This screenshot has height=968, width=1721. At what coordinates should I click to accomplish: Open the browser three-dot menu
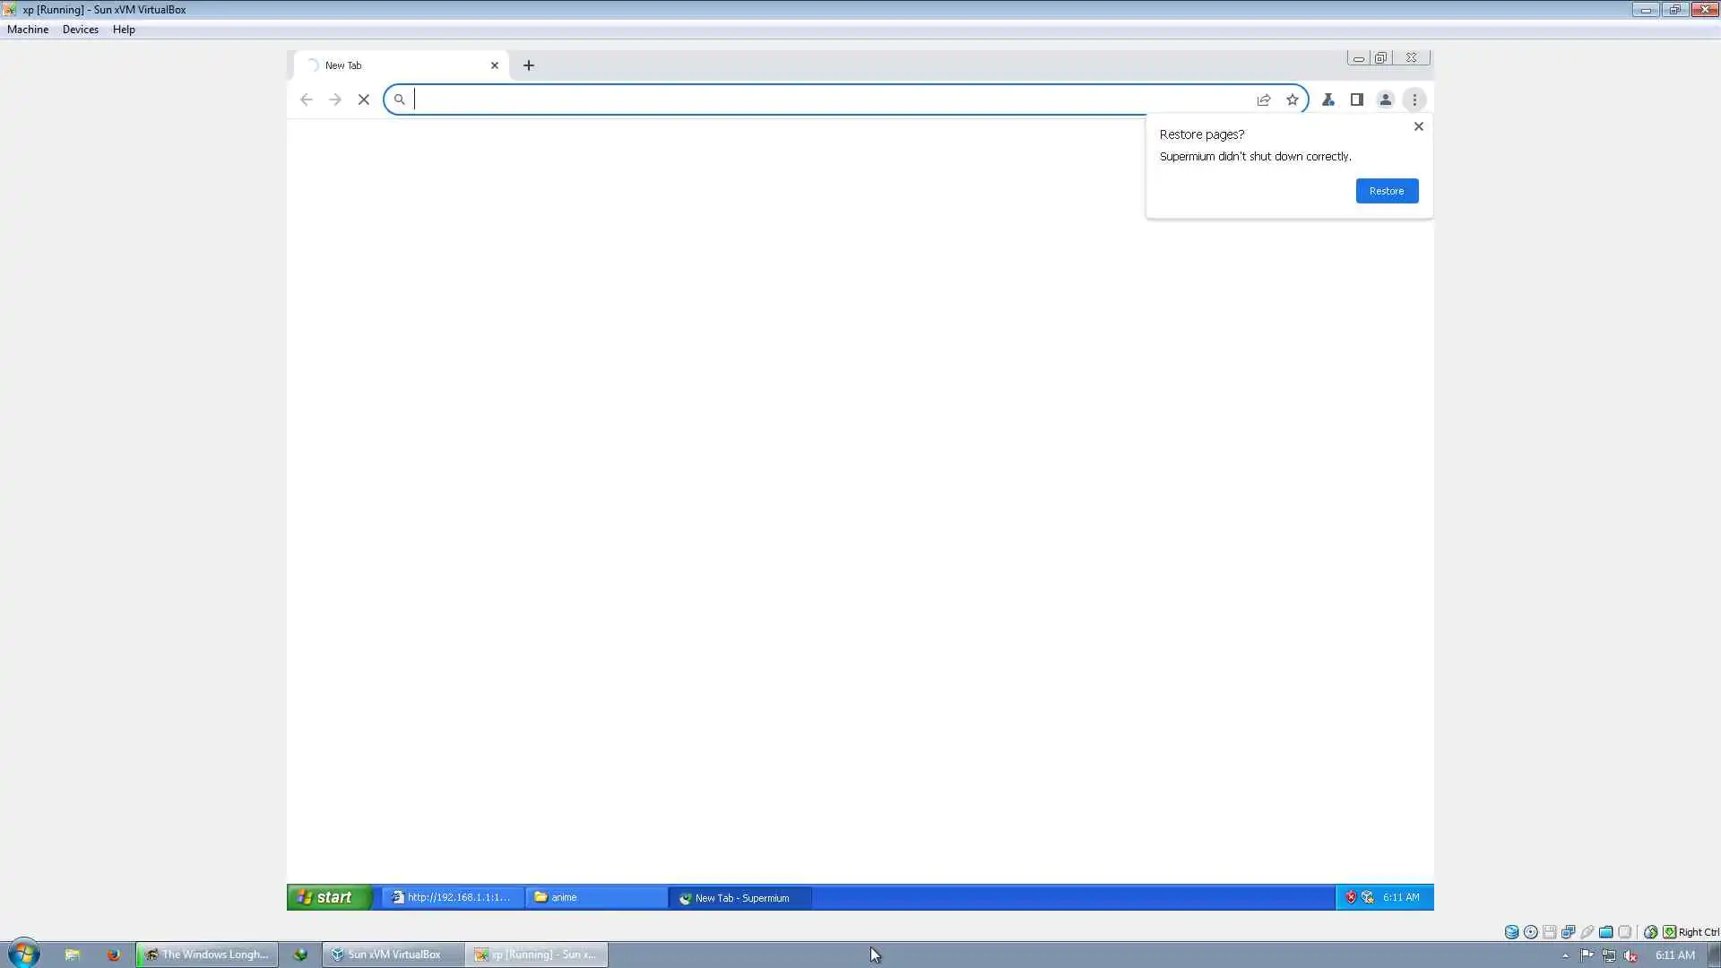tap(1414, 99)
